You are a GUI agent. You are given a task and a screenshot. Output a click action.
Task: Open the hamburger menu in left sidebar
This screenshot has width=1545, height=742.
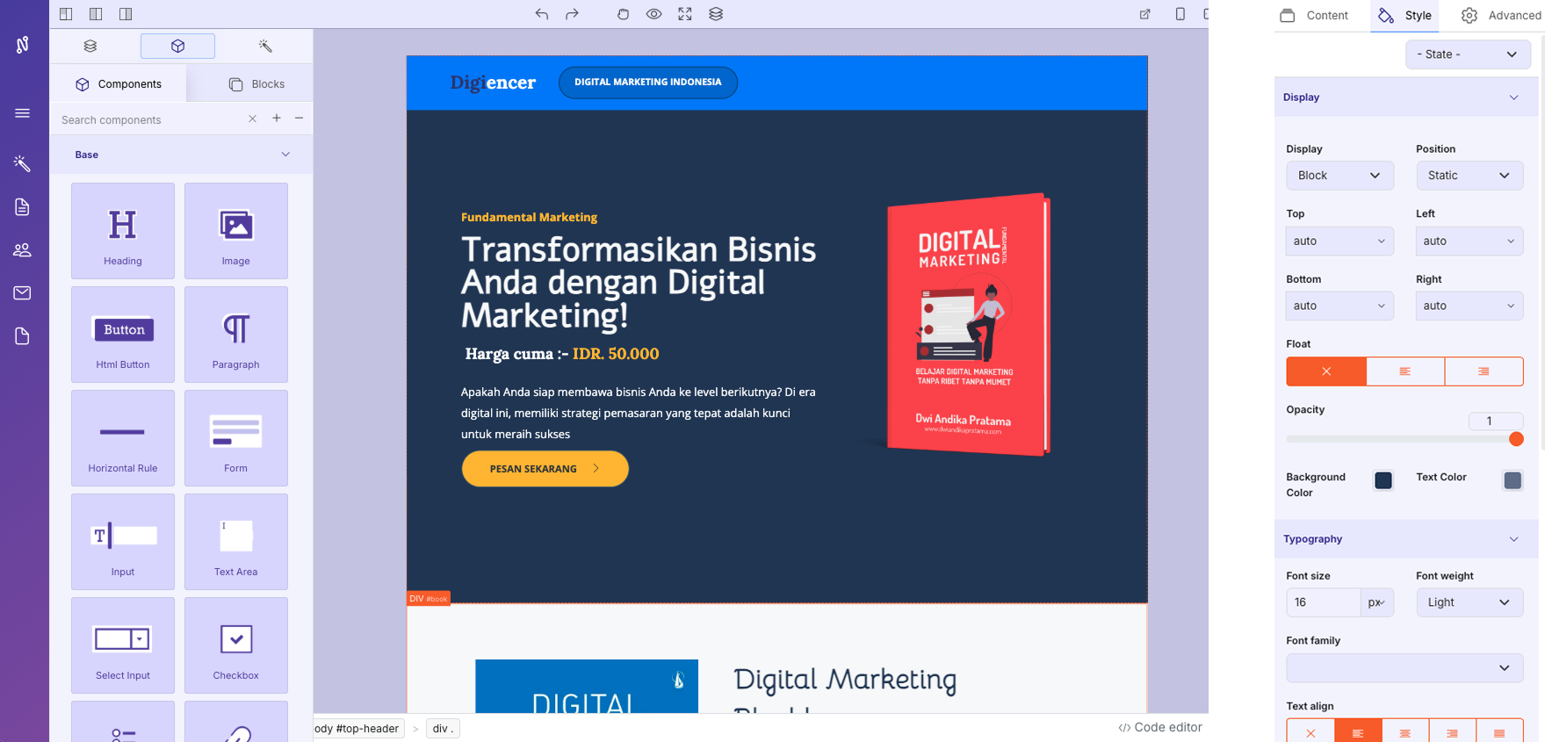[22, 113]
